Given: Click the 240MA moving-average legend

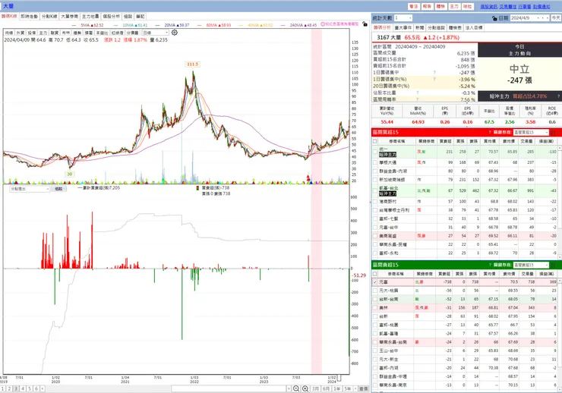Looking at the screenshot, I should 303,25.
